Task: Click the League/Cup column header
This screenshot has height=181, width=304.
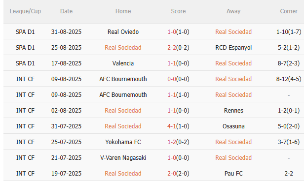Action: click(x=25, y=11)
